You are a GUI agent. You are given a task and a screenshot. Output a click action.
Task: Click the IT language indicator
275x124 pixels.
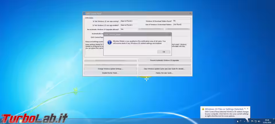click(241, 121)
